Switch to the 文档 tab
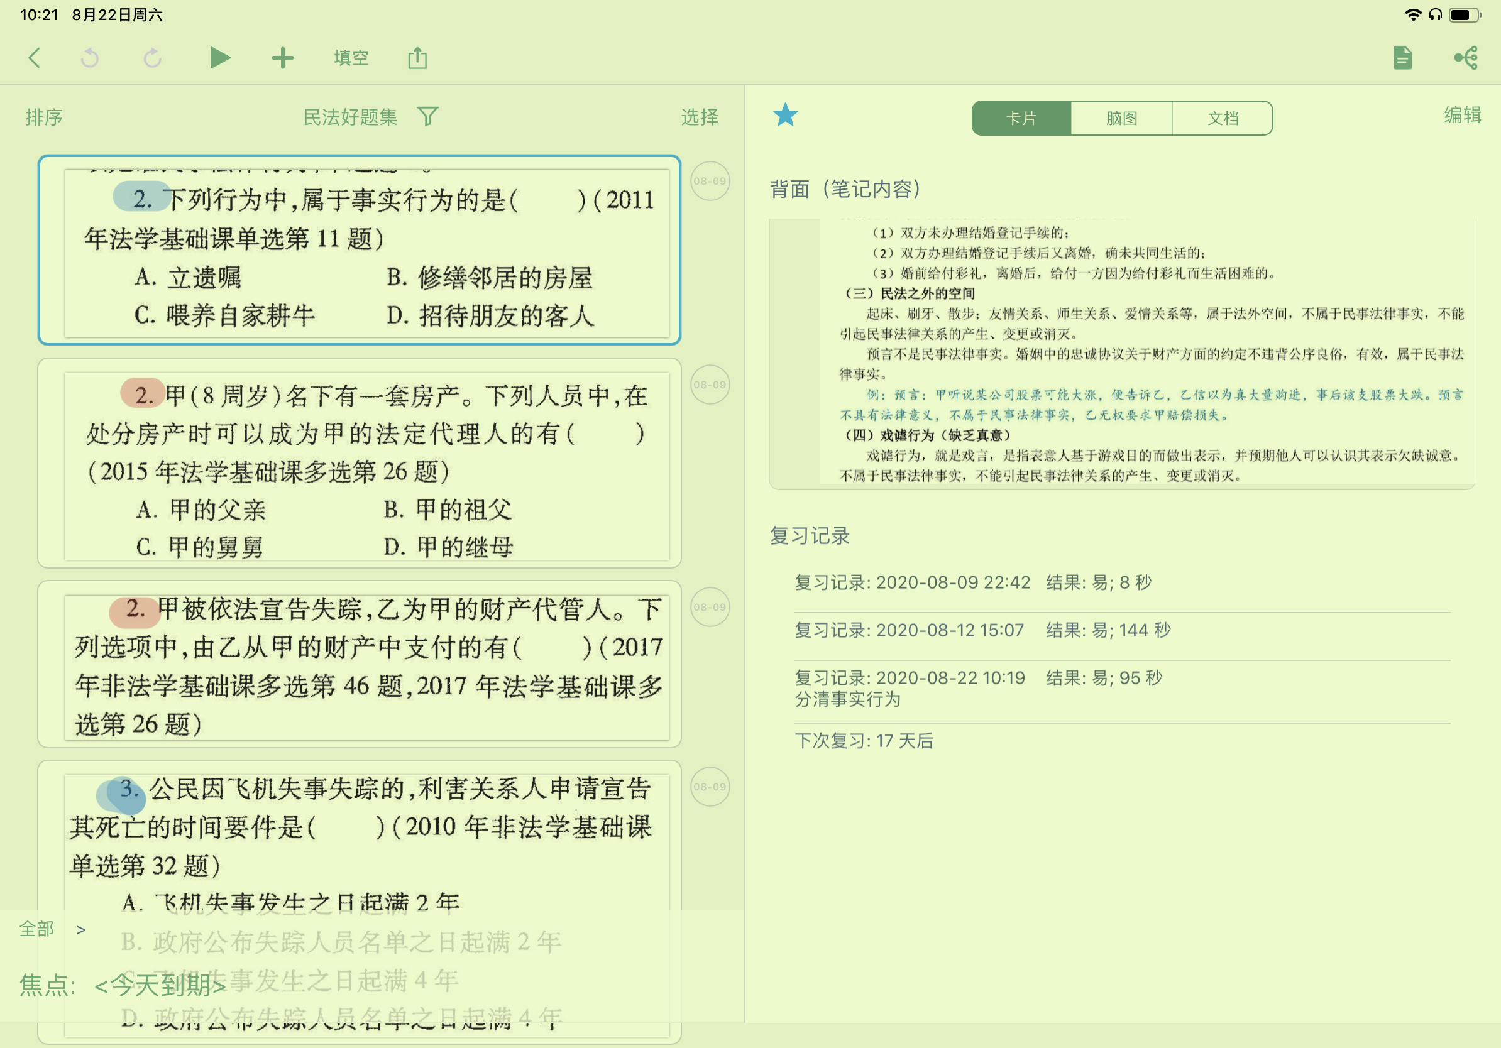Viewport: 1501px width, 1048px height. point(1223,118)
